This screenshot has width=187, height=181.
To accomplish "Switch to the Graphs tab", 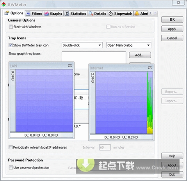I will (53, 14).
